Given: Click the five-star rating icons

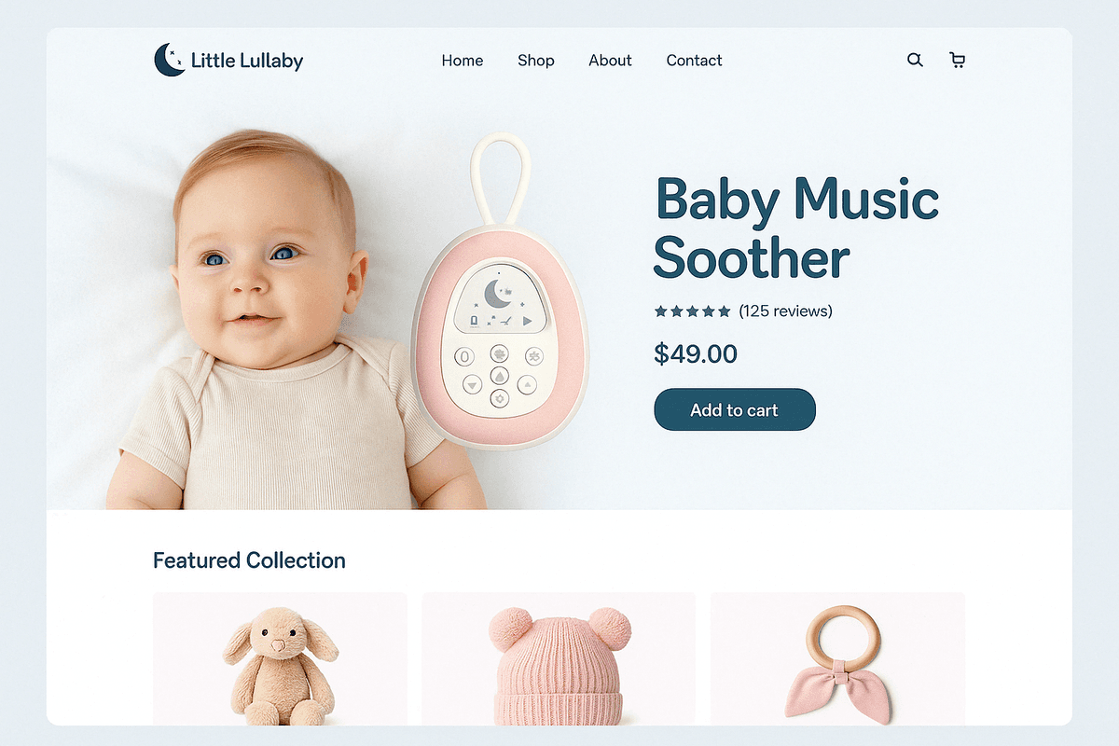Looking at the screenshot, I should pyautogui.click(x=693, y=311).
